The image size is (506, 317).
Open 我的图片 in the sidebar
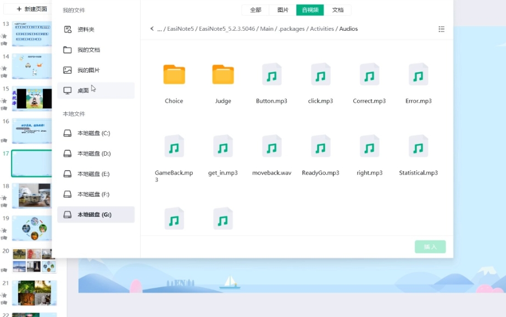pyautogui.click(x=88, y=70)
